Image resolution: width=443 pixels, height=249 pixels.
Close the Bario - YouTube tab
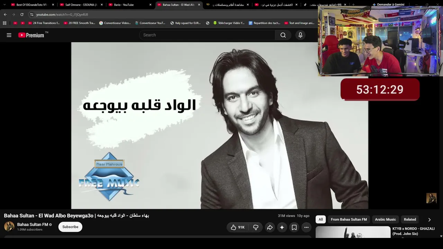point(151,5)
